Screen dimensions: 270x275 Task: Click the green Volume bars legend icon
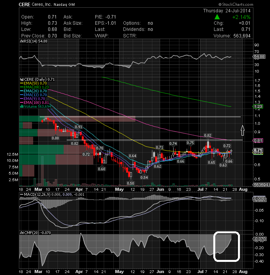tap(22, 107)
